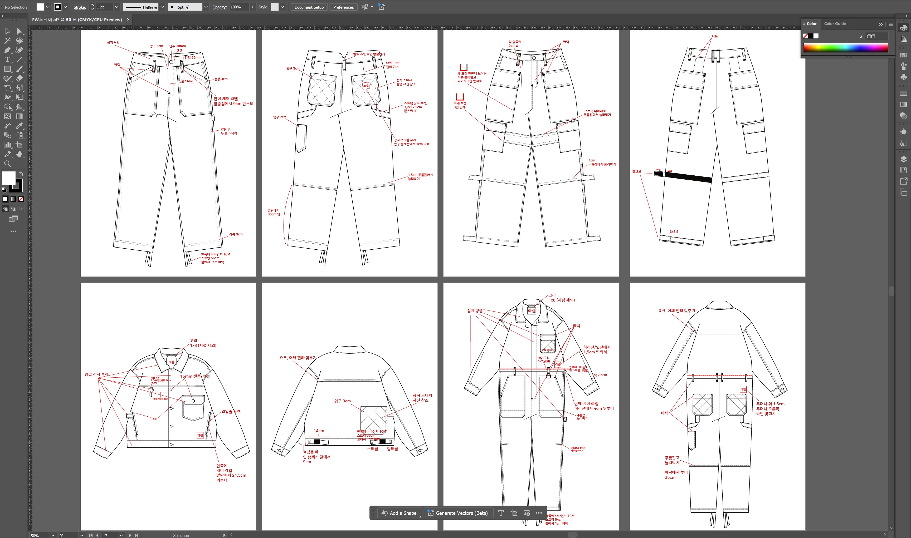911x538 pixels.
Task: Open Swatches panel from dock
Action: click(903, 56)
